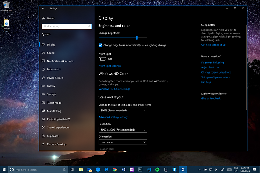Open Spotify from the taskbar
Screen dimensions: 260x173
(x=158, y=169)
